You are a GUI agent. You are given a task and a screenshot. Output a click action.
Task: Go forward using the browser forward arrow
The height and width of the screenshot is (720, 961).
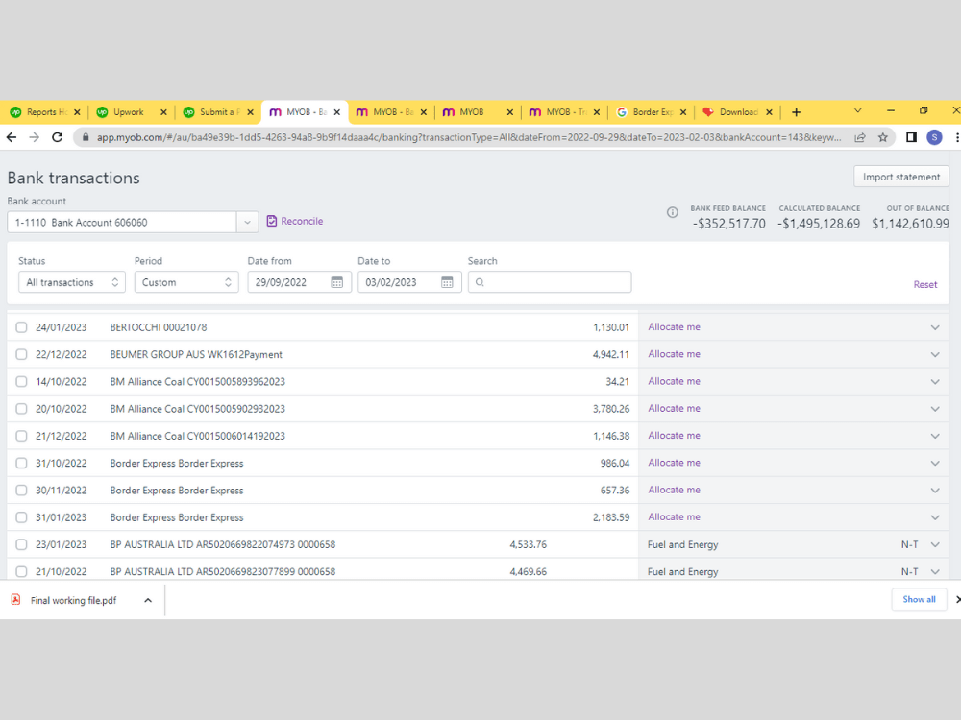pyautogui.click(x=35, y=137)
